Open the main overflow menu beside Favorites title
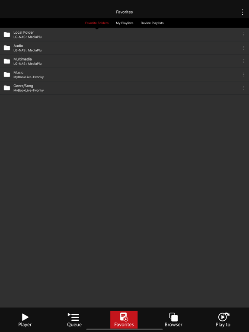The height and width of the screenshot is (332, 249). click(x=243, y=12)
